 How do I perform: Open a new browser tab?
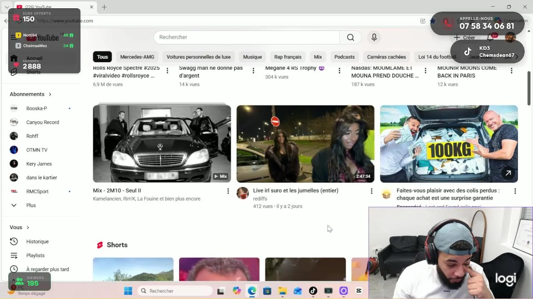point(104,7)
